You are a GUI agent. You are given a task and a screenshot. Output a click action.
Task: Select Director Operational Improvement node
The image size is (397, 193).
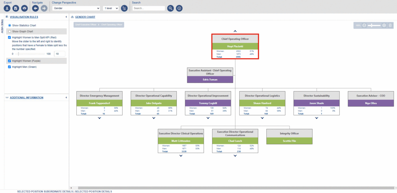[208, 103]
